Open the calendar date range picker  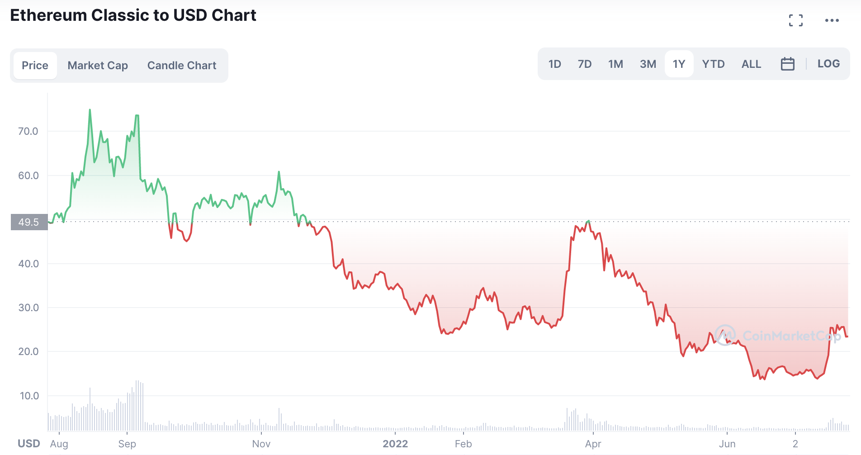tap(787, 64)
